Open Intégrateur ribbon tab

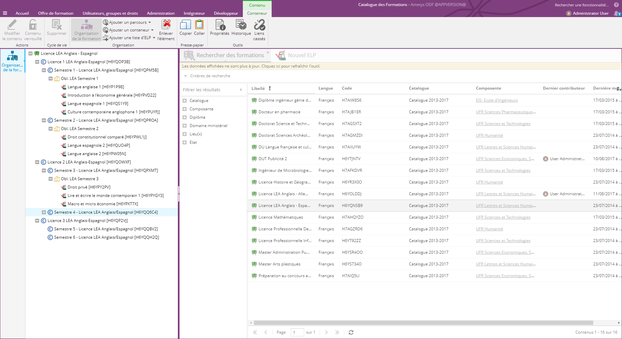tap(194, 13)
